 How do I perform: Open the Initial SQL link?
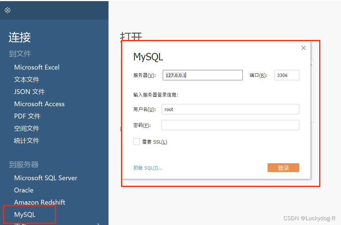click(148, 168)
